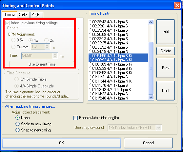Viewport: 183px width, 152px height.
Task: Click the Add timing point button
Action: [x=166, y=32]
